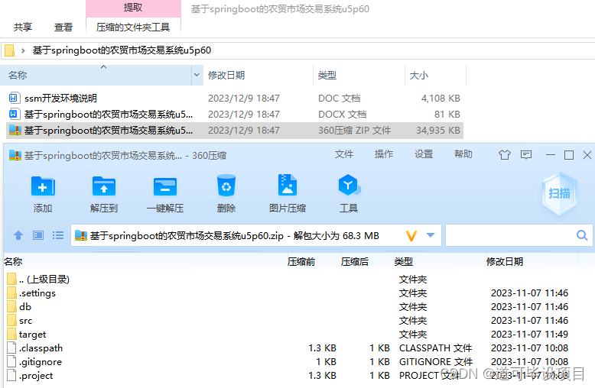Open the 名称 column filter dropdown arrow
595x388 pixels.
tap(197, 75)
